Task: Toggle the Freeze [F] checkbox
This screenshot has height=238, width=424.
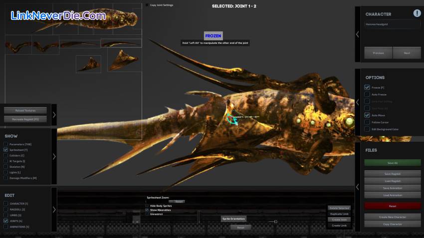Action: coord(367,88)
